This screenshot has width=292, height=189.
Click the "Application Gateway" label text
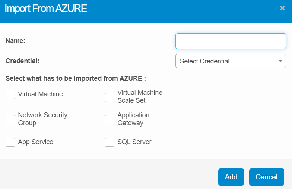point(133,119)
